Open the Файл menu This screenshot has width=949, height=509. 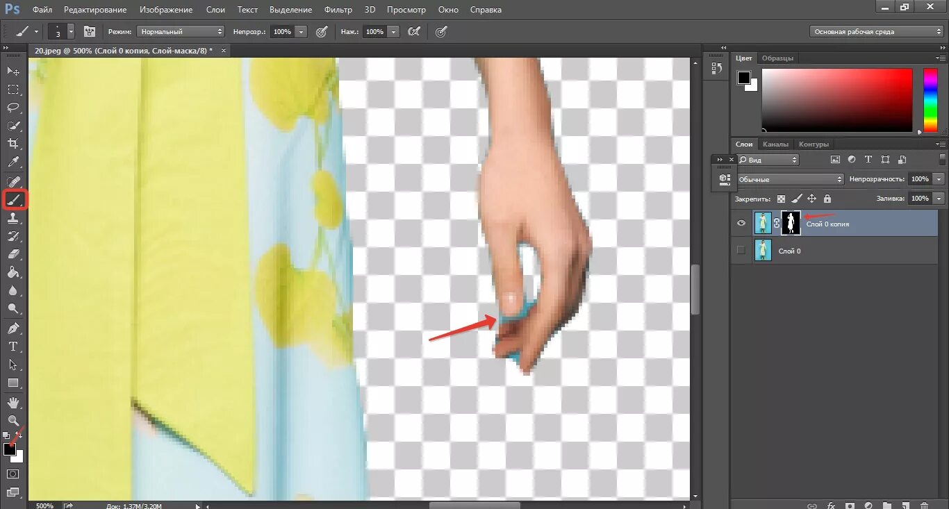click(x=42, y=10)
